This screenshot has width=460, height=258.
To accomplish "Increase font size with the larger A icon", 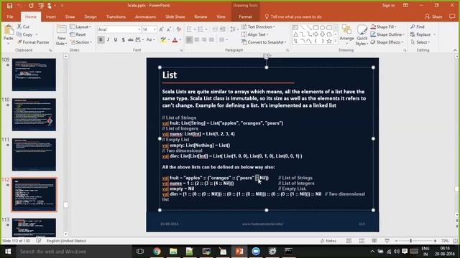I will tap(161, 29).
